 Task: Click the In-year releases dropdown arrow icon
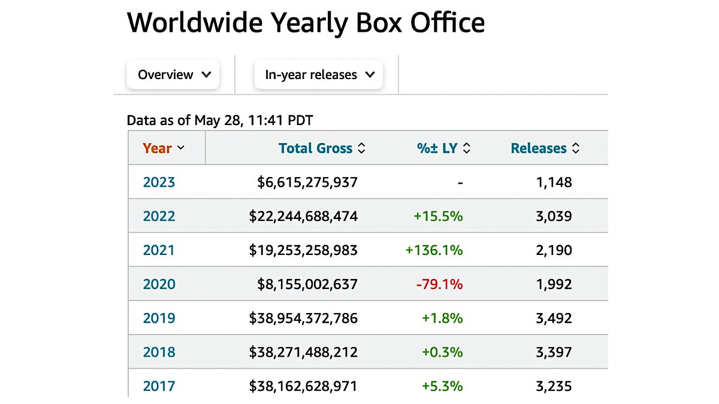370,75
